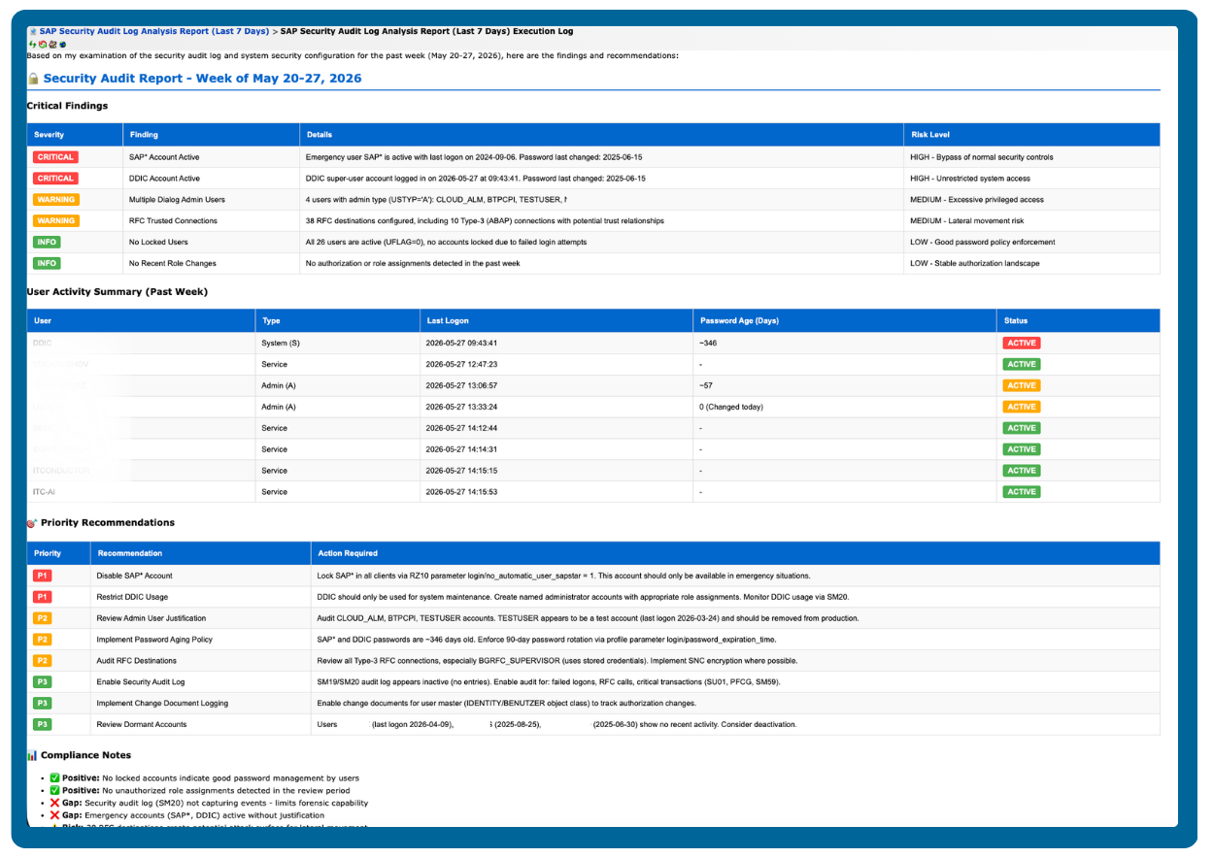Screen dimensions: 1213x858
Task: Click the Security Audit Report - Week of May 20-27 heading
Action: click(x=202, y=78)
